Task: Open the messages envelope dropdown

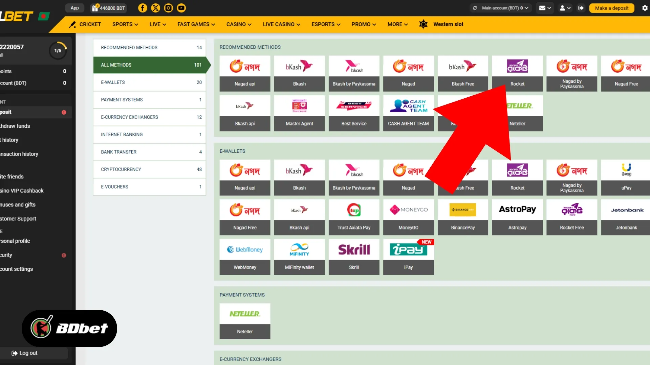Action: pyautogui.click(x=545, y=8)
